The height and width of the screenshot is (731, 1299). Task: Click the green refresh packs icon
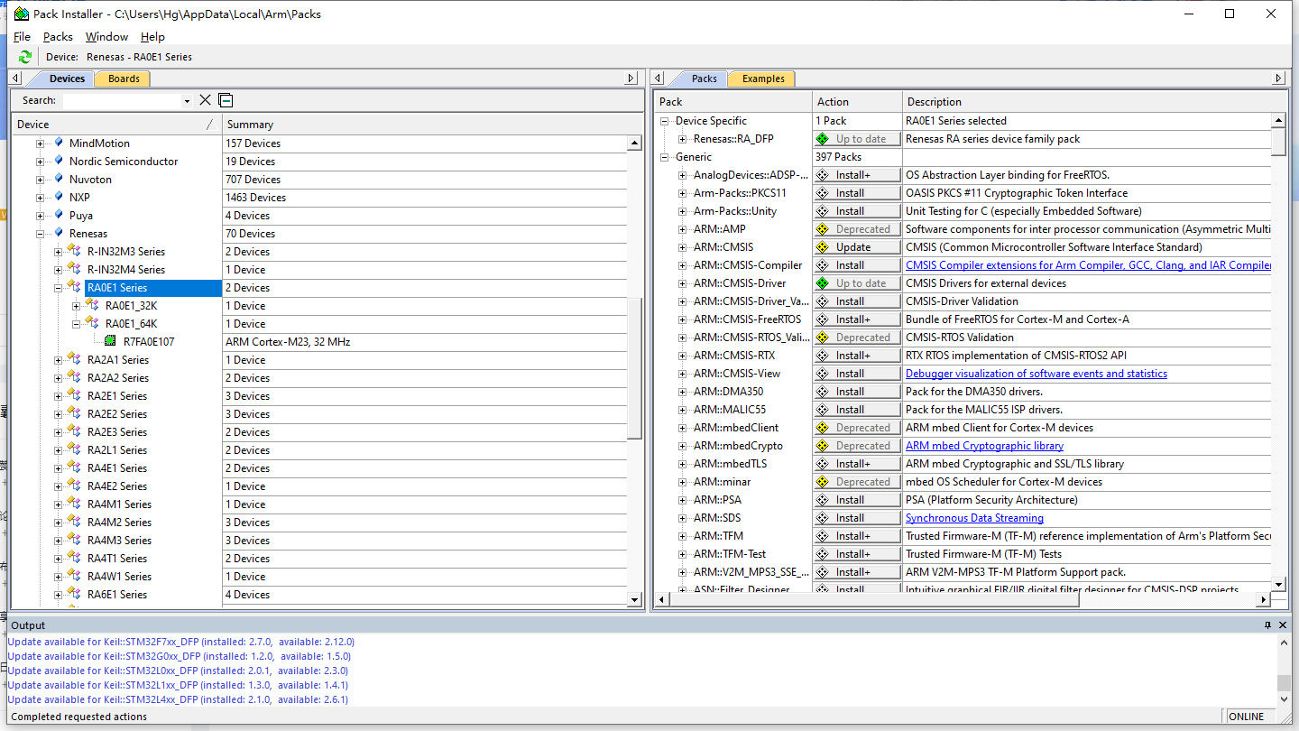click(25, 57)
